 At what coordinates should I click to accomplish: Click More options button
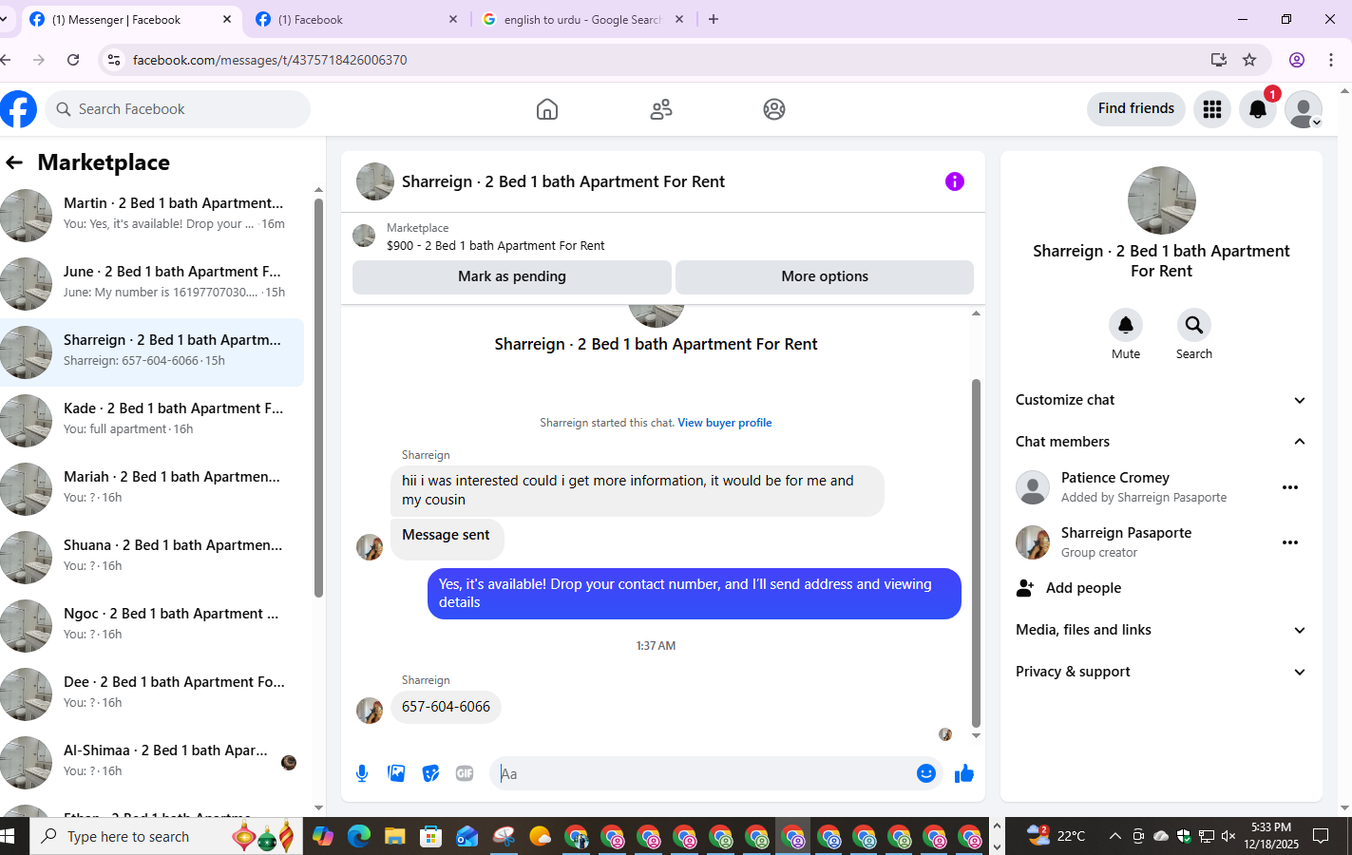click(825, 276)
